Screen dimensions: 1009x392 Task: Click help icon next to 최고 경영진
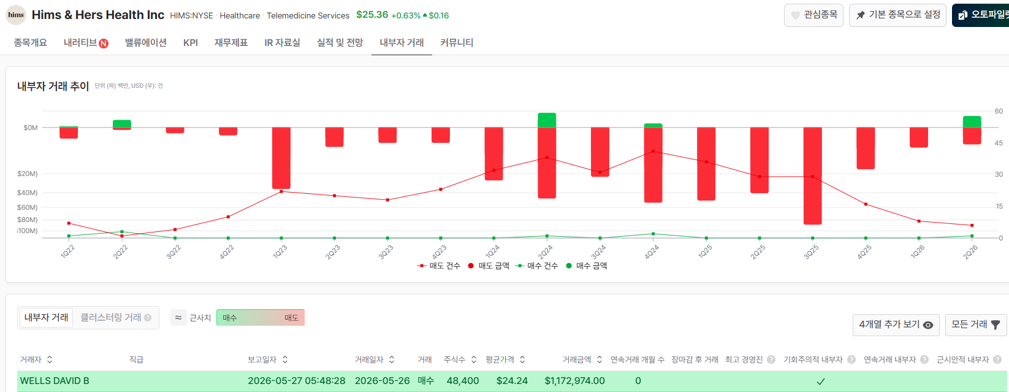point(771,359)
